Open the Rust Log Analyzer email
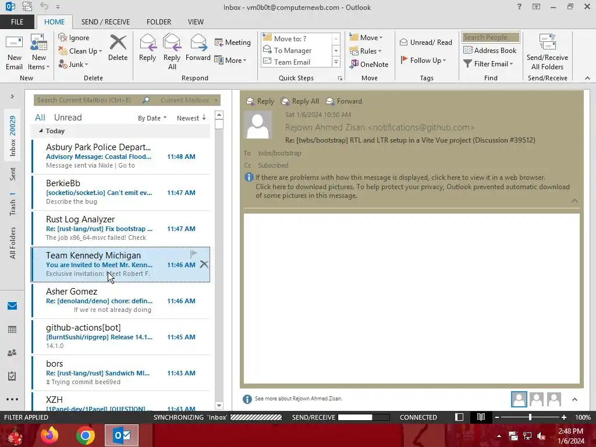Image resolution: width=596 pixels, height=447 pixels. pos(121,228)
